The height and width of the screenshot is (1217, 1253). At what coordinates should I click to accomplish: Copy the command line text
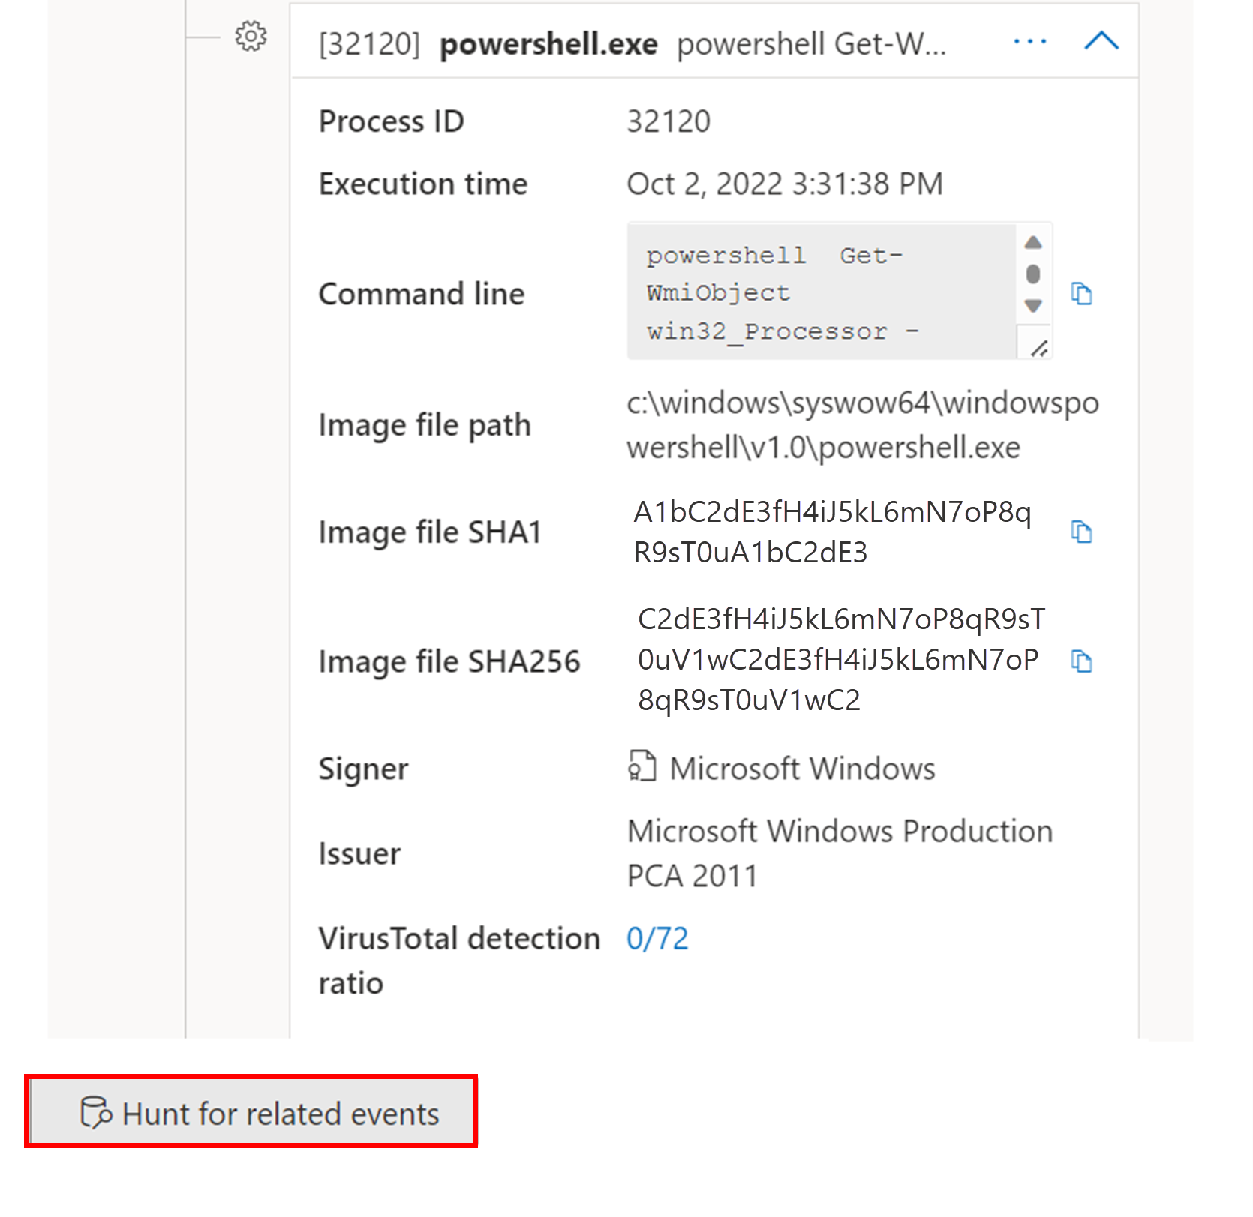(1081, 293)
